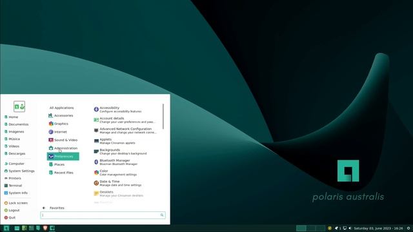413x232 pixels.
Task: Switch to the third workspace
Action: coord(320,228)
